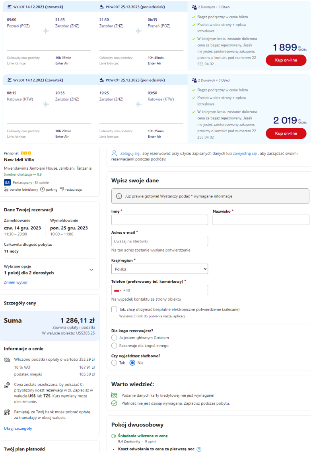The width and height of the screenshot is (311, 452).
Task: Click 'Kup on-line' for the Katowice flight
Action: pos(286,133)
